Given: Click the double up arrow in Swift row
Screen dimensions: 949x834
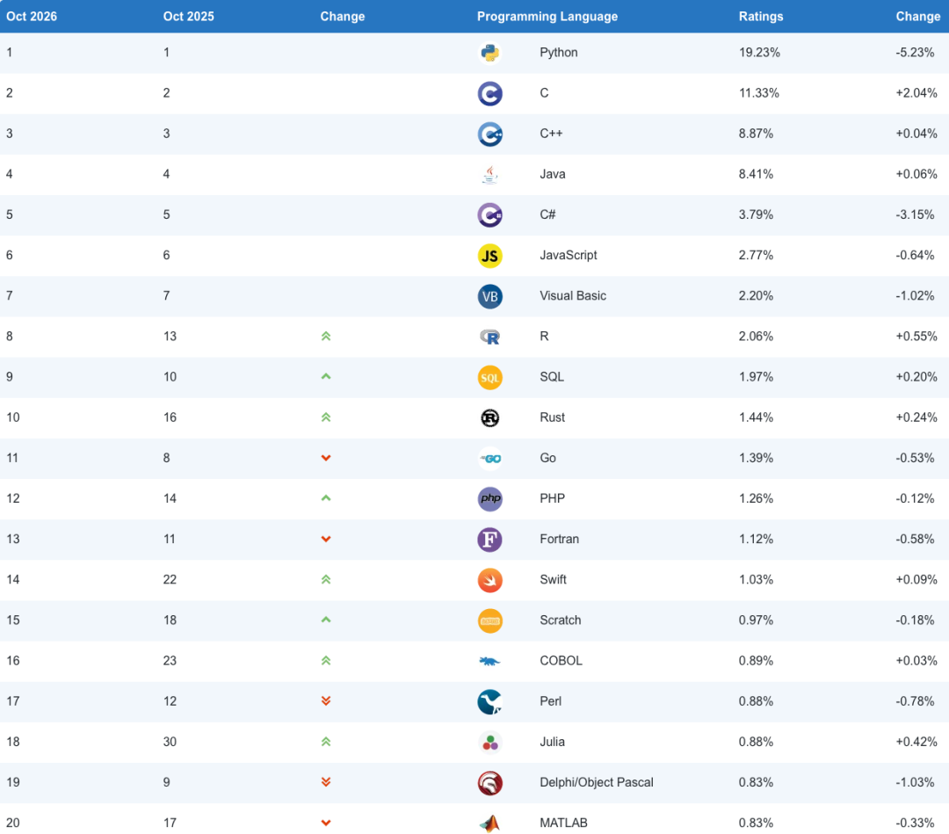Looking at the screenshot, I should click(326, 579).
